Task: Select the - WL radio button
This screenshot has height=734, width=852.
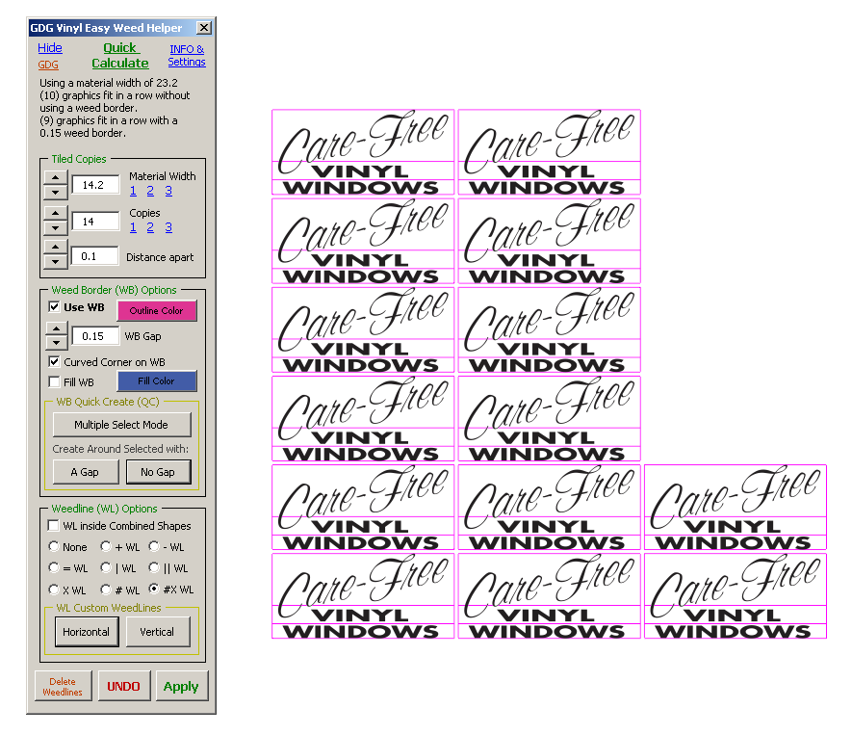Action: pyautogui.click(x=154, y=546)
